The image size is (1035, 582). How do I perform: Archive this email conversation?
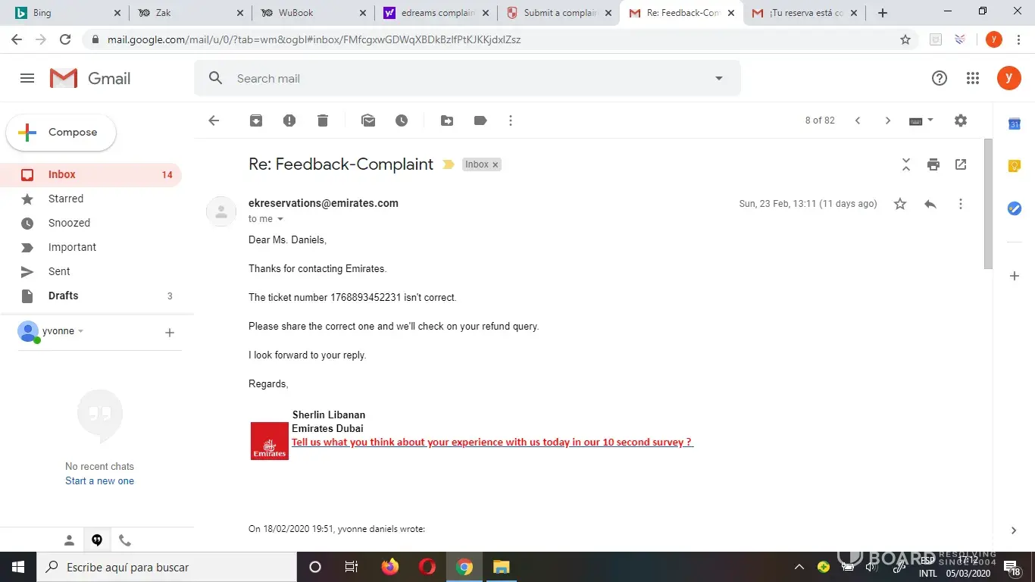(256, 120)
